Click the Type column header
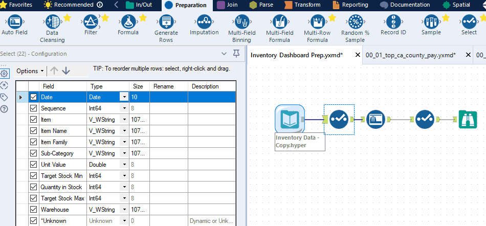 (x=108, y=86)
